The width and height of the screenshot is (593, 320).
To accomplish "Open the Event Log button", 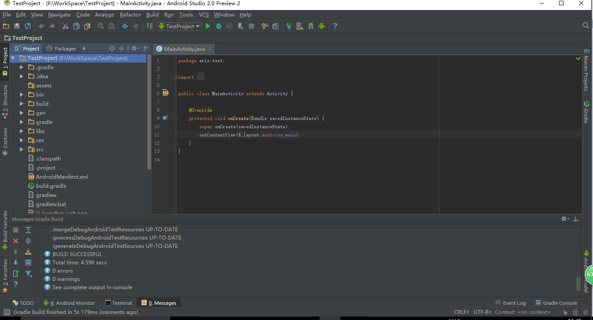I will (511, 303).
